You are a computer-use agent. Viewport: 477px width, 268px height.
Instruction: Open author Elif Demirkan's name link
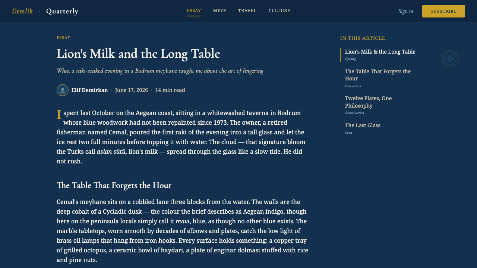point(89,90)
